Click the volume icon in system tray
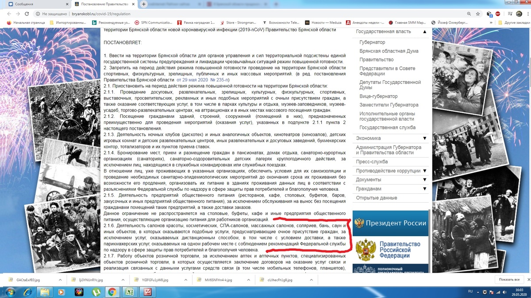Screen dimensions: 531x298 pos(505,292)
